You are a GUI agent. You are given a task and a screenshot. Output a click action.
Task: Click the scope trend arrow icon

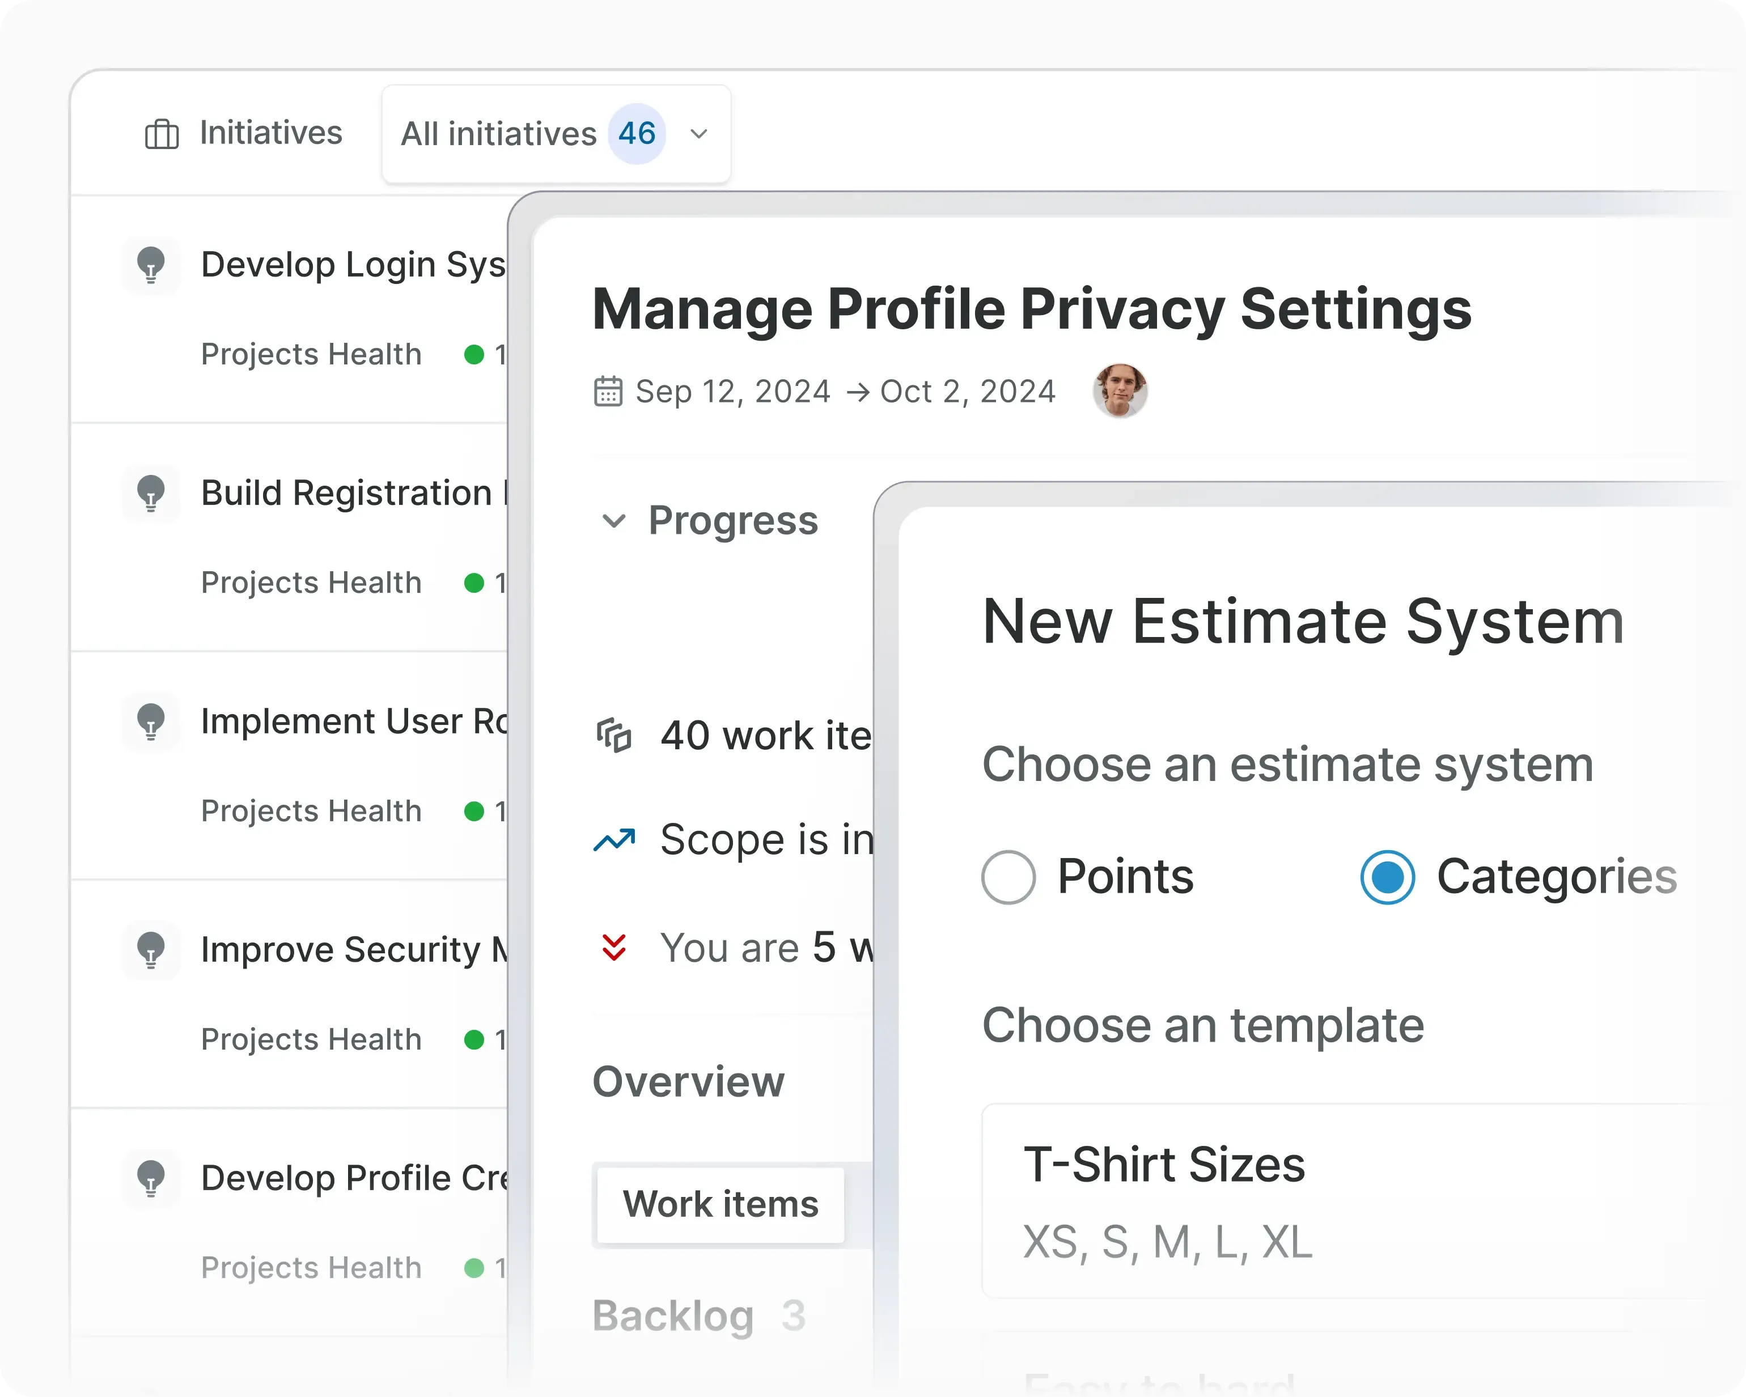(614, 840)
